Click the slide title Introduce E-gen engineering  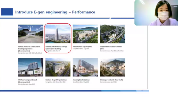[x=55, y=12]
